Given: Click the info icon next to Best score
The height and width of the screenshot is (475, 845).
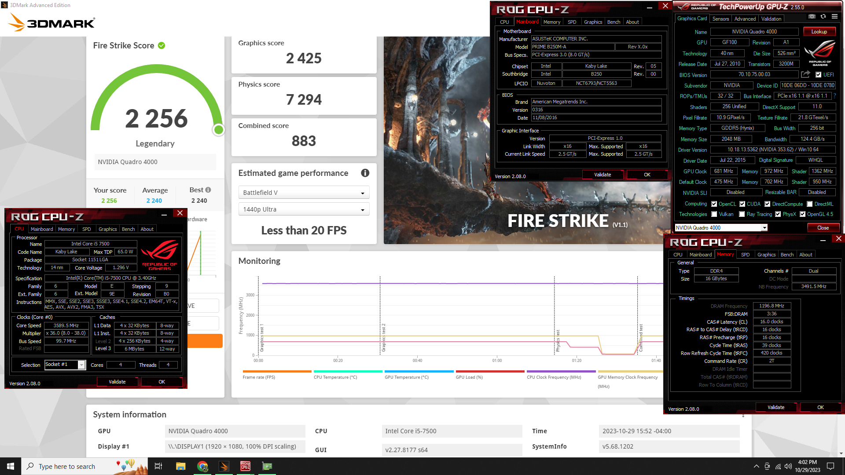Looking at the screenshot, I should click(x=208, y=190).
